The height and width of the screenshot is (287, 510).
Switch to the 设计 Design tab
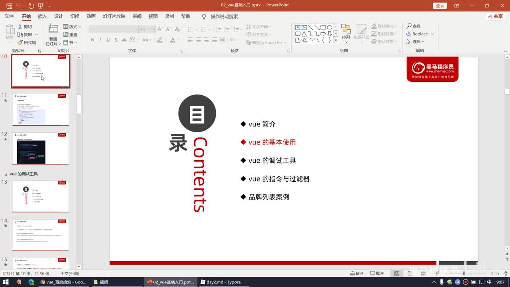(59, 16)
